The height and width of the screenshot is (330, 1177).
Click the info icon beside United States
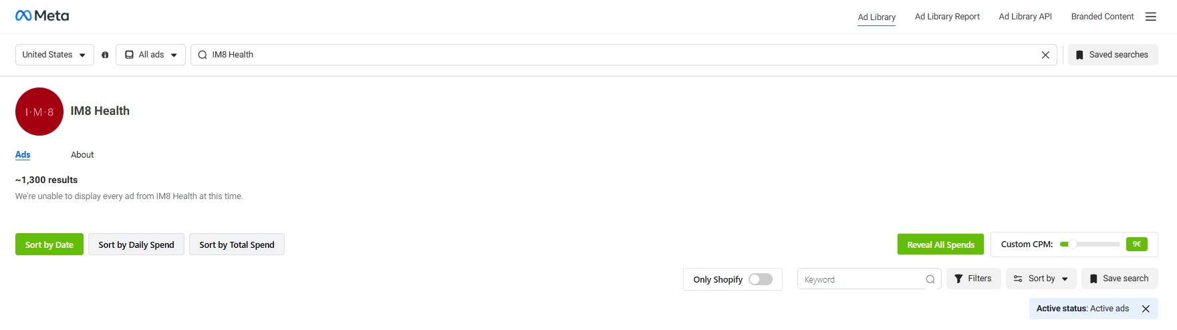[x=105, y=55]
